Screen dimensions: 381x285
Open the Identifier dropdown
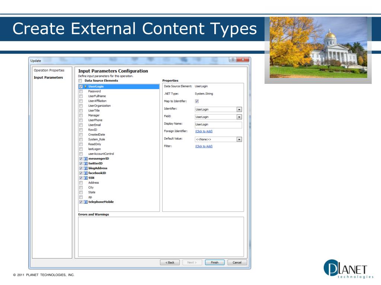(239, 109)
